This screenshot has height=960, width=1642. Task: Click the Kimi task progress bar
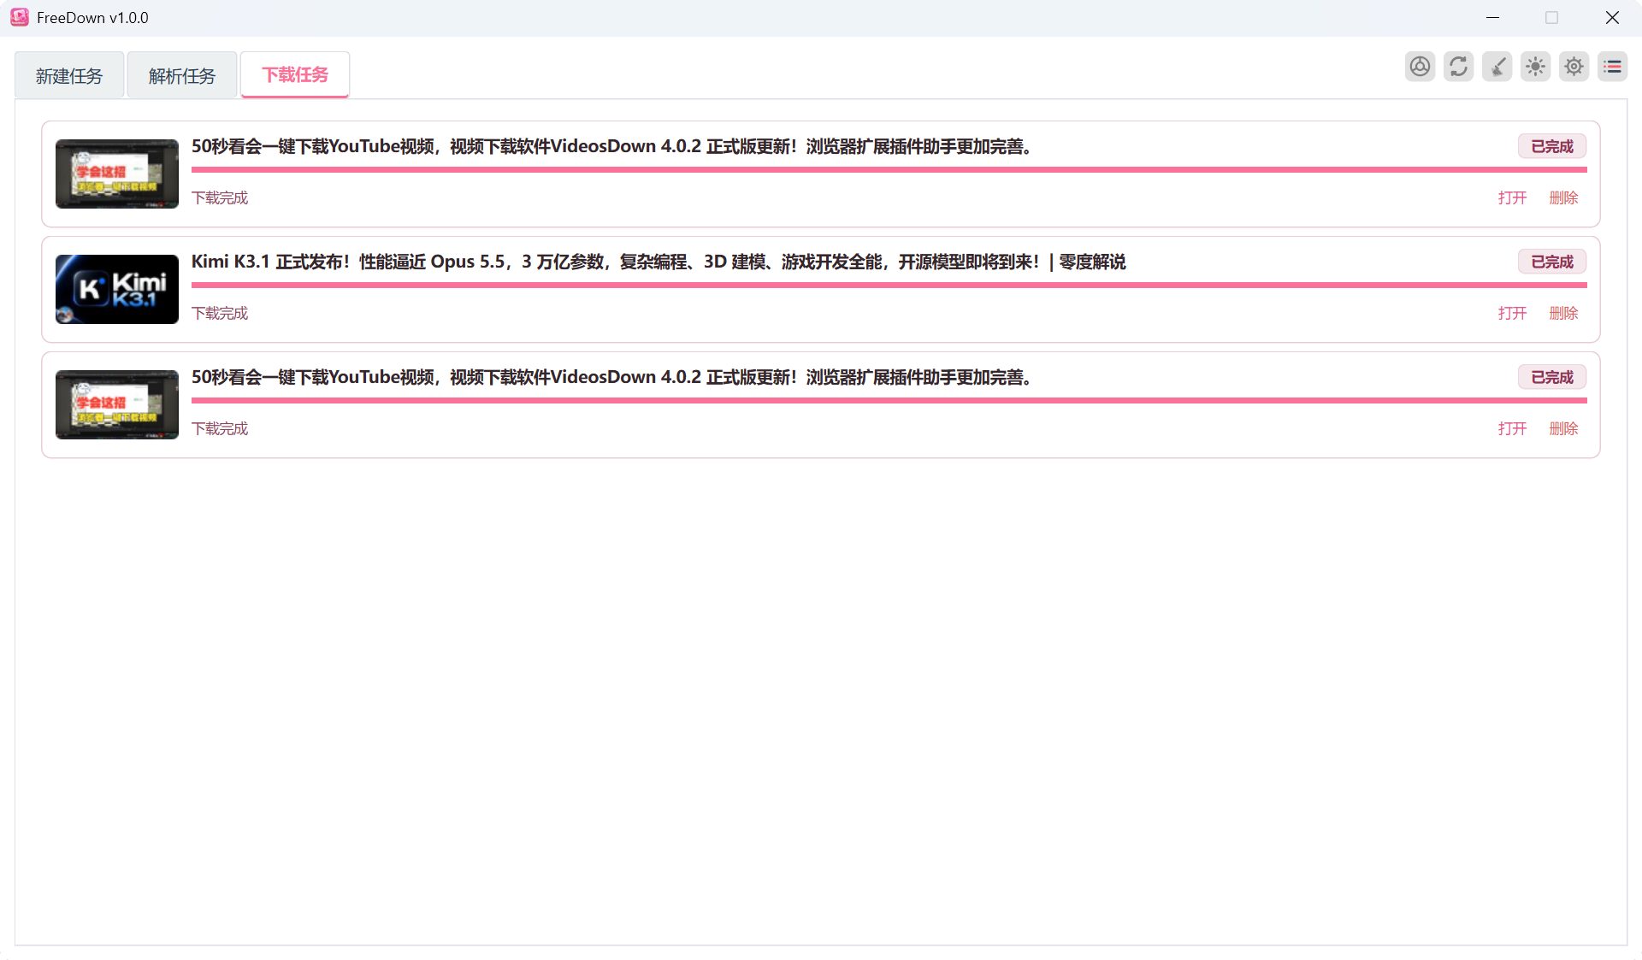(889, 285)
